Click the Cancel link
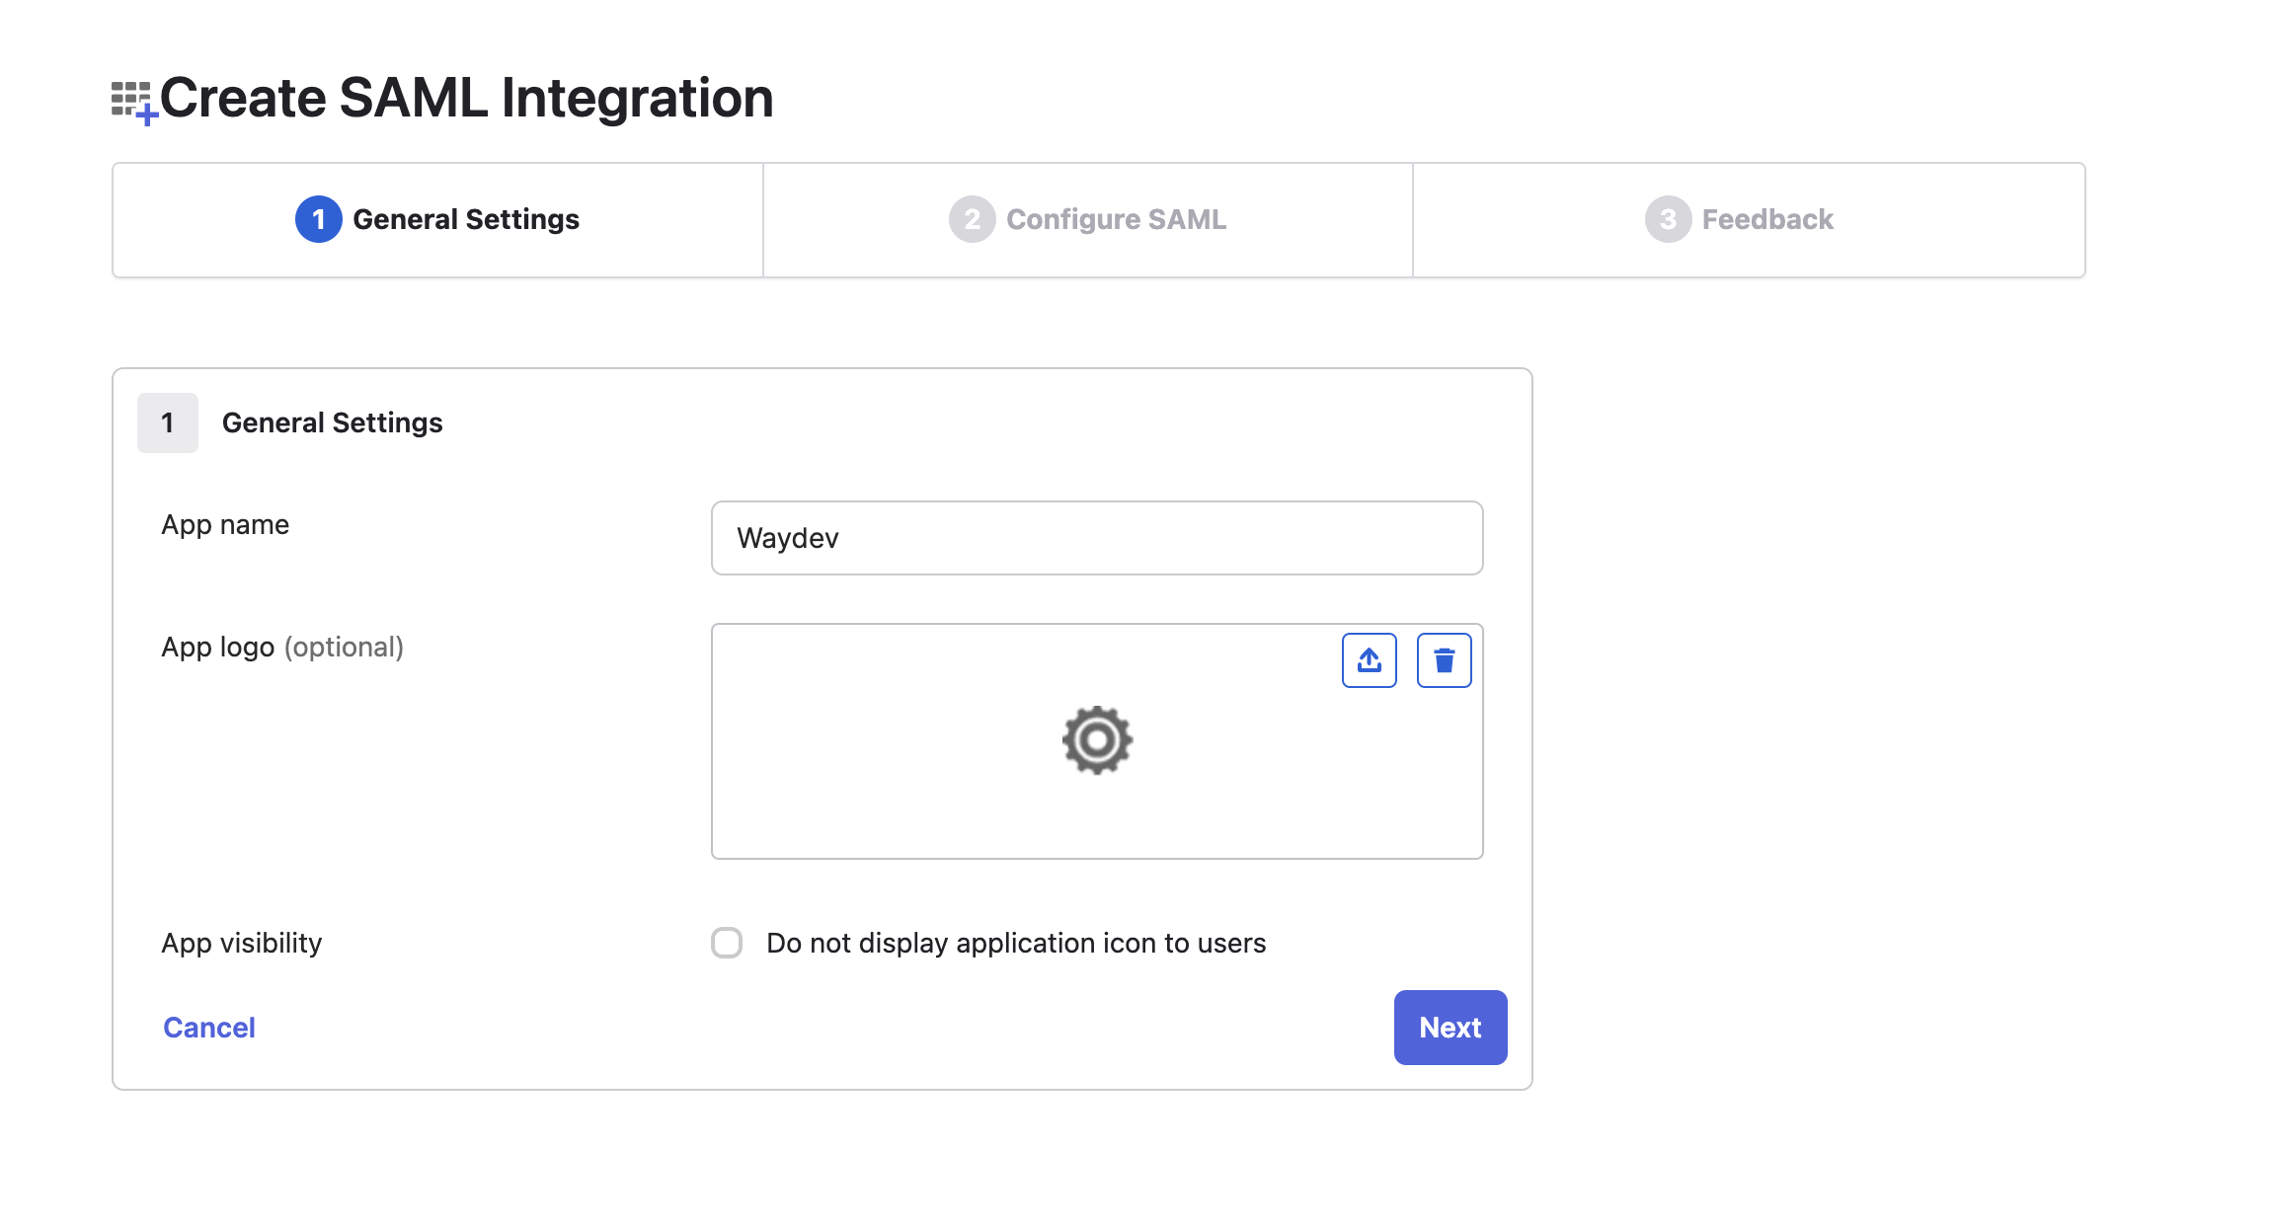Viewport: 2273px width, 1226px height. pyautogui.click(x=209, y=1028)
